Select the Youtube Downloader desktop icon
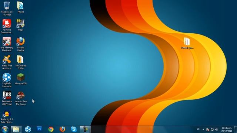The image size is (237, 133). 7,26
